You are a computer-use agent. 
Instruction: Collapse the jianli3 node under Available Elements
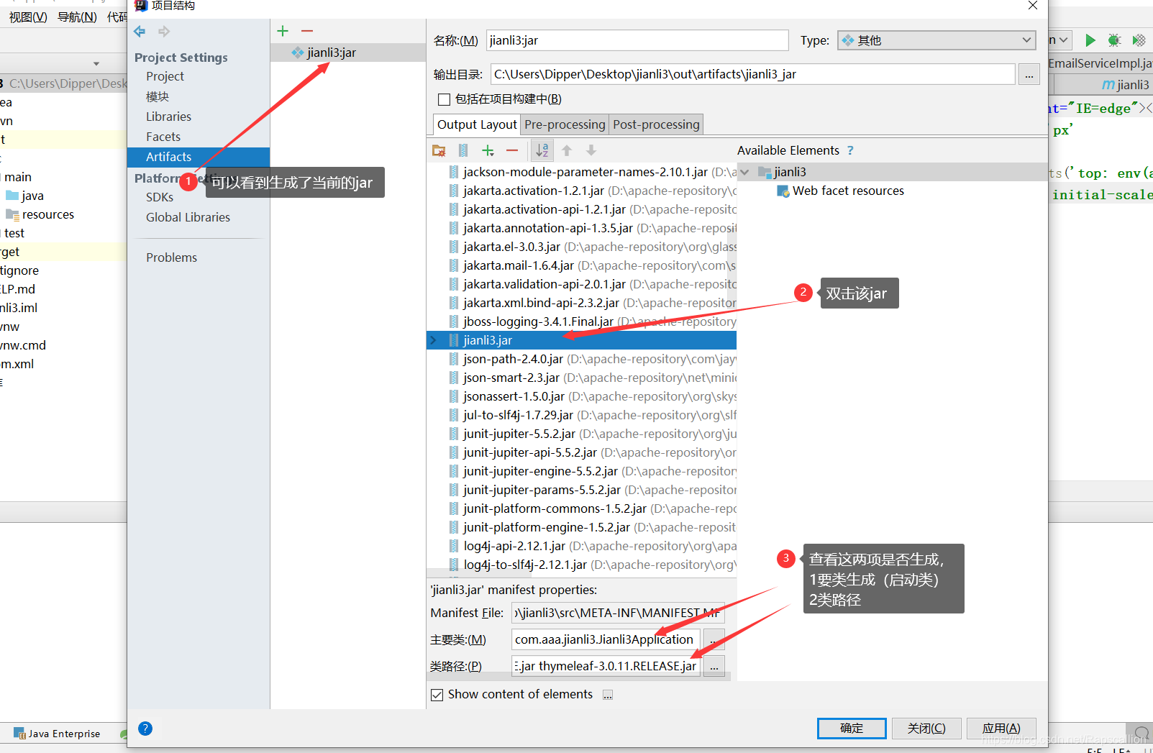tap(744, 172)
